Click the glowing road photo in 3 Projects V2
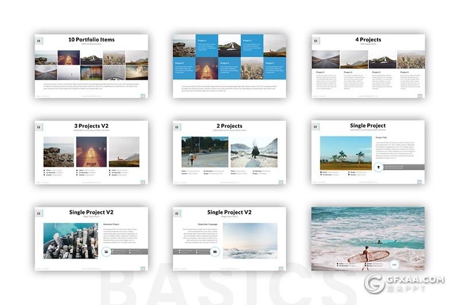 click(91, 151)
